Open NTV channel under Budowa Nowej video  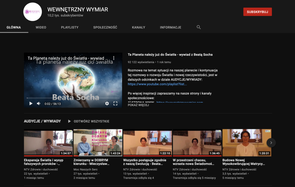click(239, 170)
